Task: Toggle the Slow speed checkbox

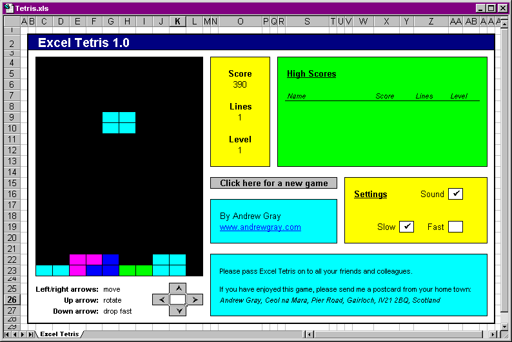Action: (406, 227)
